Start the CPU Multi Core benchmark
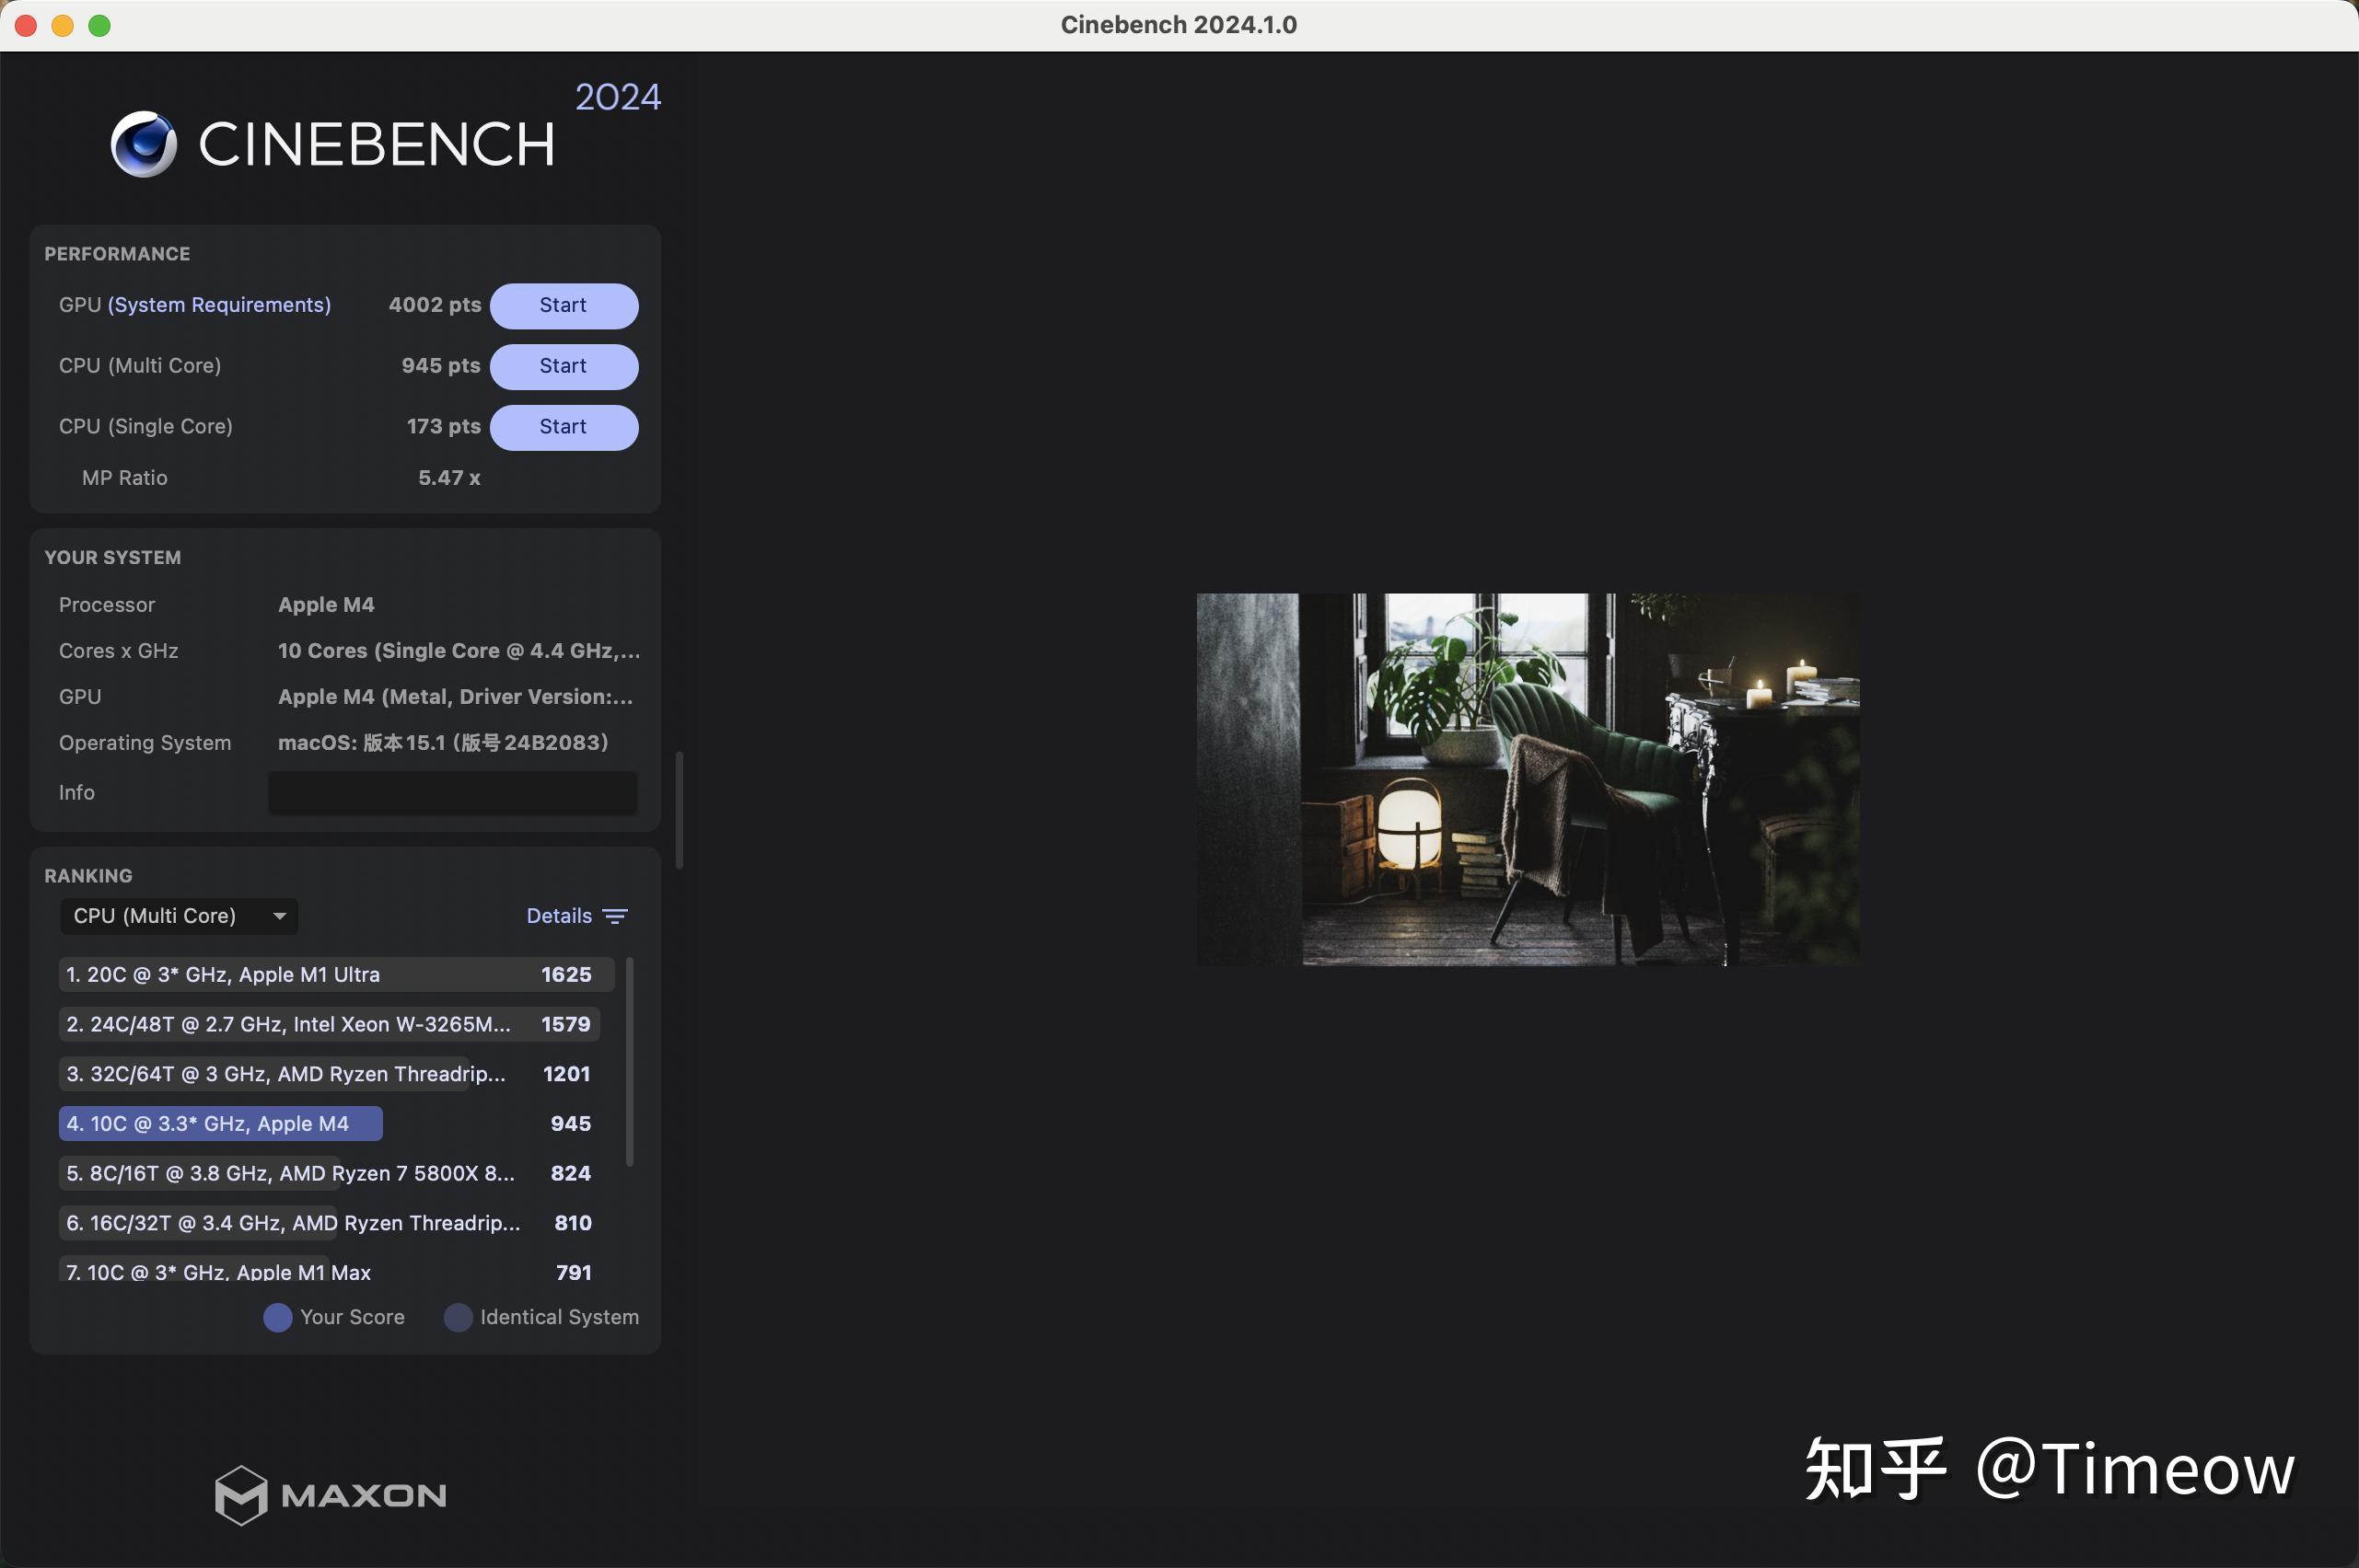 coord(564,366)
